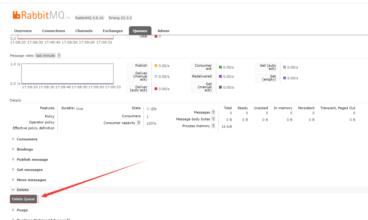Click the gray Get auto ack swatch

point(284,67)
